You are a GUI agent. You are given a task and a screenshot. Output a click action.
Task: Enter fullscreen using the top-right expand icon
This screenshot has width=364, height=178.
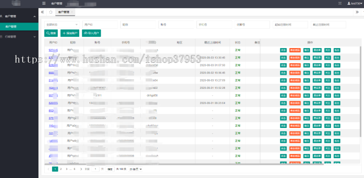pos(340,3)
